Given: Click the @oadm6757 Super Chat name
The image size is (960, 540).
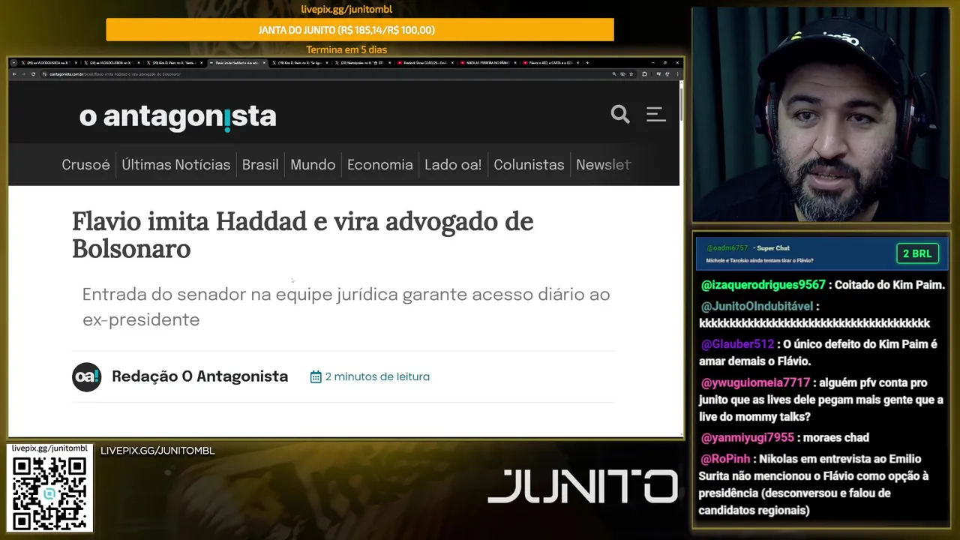Looking at the screenshot, I should [727, 247].
